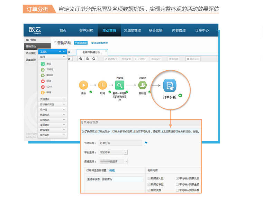Click the 新建活动 button
The width and height of the screenshot is (263, 197).
coord(81,43)
